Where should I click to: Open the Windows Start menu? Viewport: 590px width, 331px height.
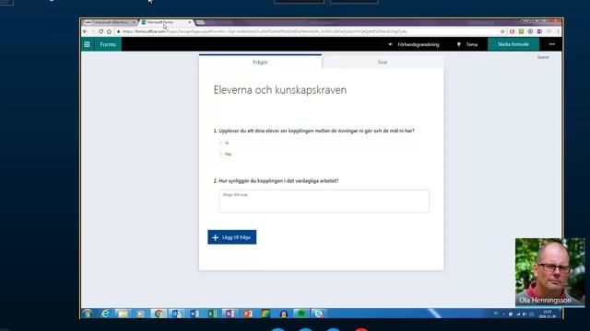point(88,314)
